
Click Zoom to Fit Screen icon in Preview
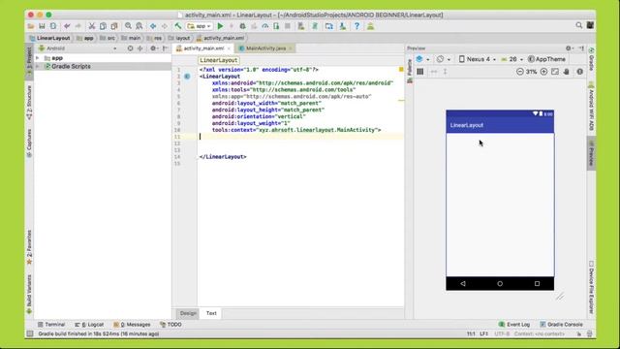click(555, 72)
